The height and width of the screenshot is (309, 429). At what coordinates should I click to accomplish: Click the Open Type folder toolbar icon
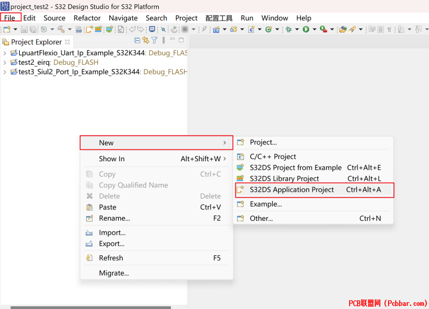click(343, 29)
